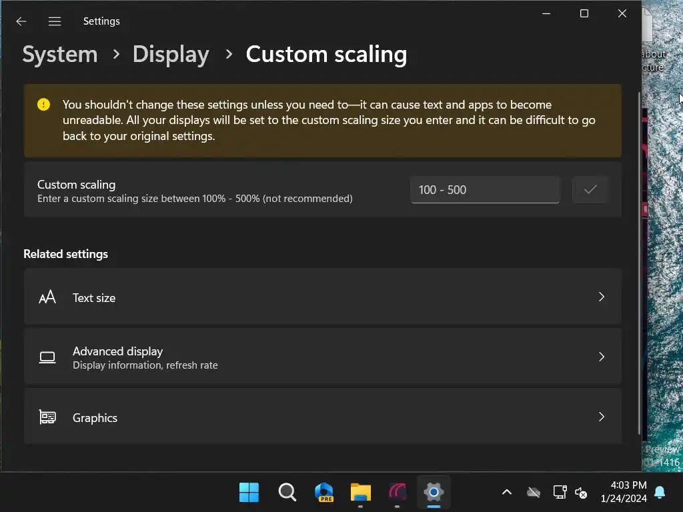Show hidden icons in system tray
683x512 pixels.
click(507, 493)
